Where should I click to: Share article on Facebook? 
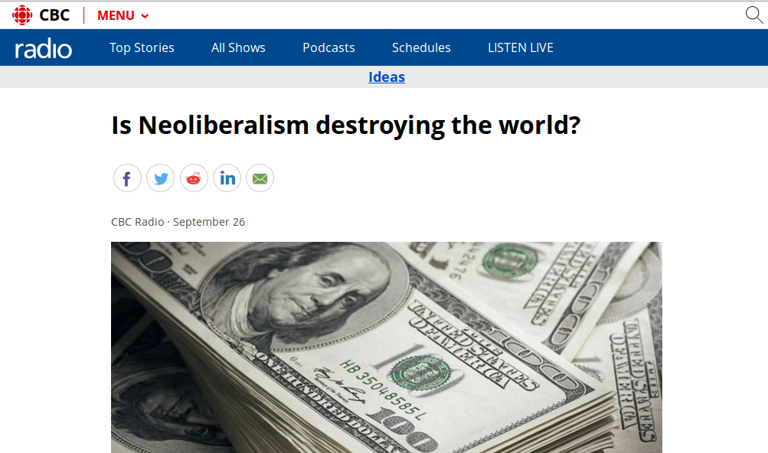[127, 178]
